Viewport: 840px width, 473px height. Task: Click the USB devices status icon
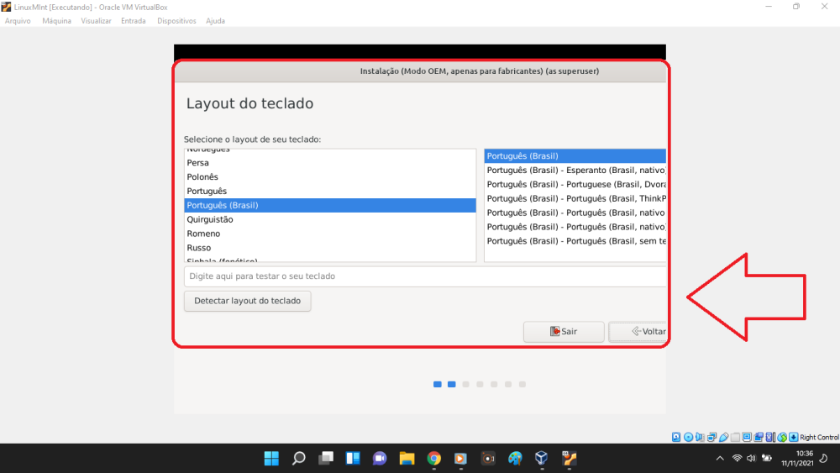(723, 437)
